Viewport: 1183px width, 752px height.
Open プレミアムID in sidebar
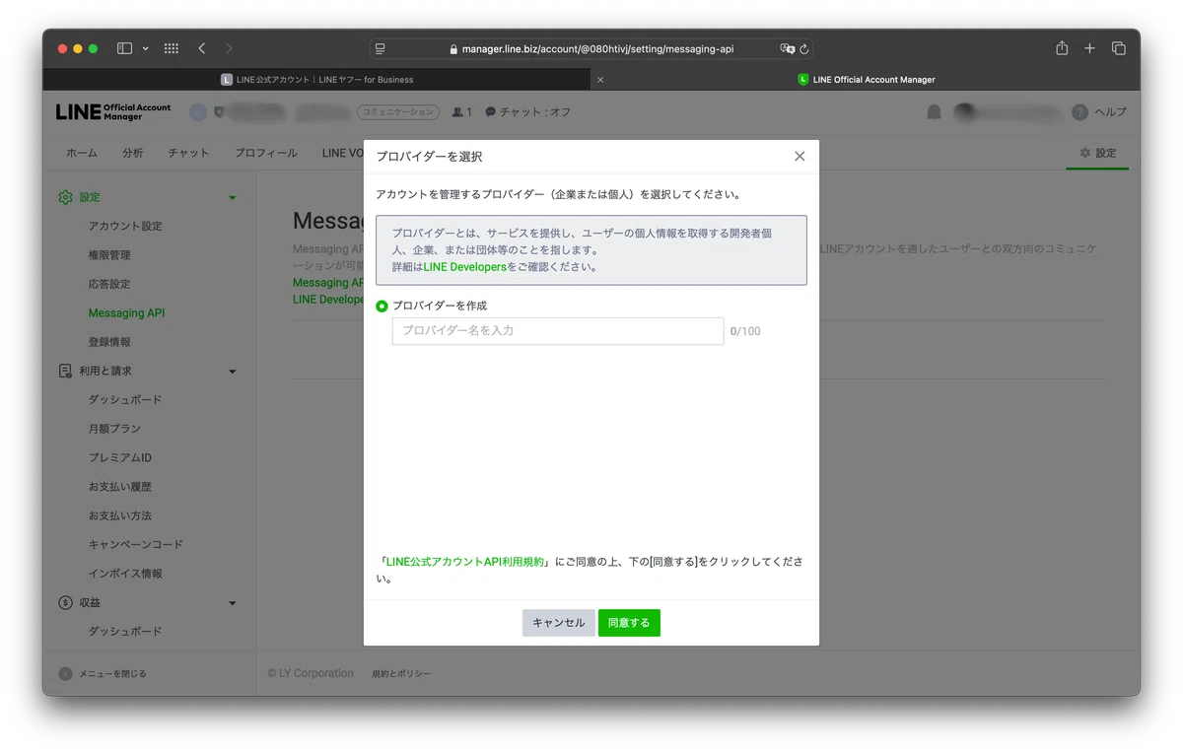coord(120,458)
